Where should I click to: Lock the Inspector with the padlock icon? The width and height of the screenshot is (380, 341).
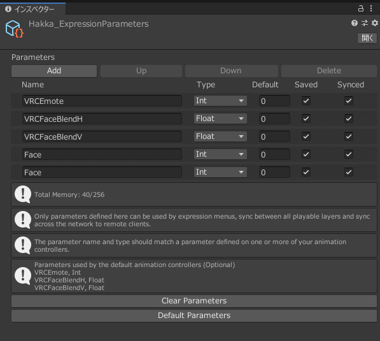coord(361,9)
